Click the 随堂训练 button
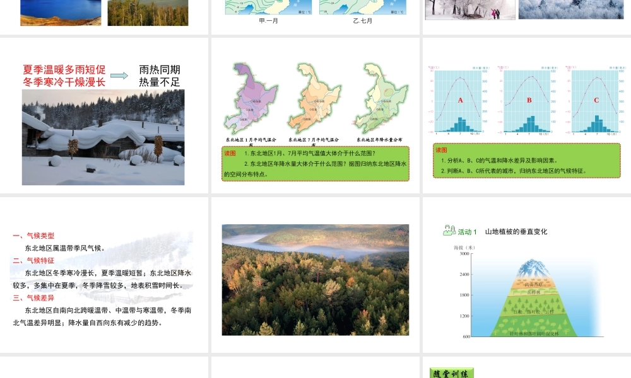The width and height of the screenshot is (631, 378). click(452, 373)
